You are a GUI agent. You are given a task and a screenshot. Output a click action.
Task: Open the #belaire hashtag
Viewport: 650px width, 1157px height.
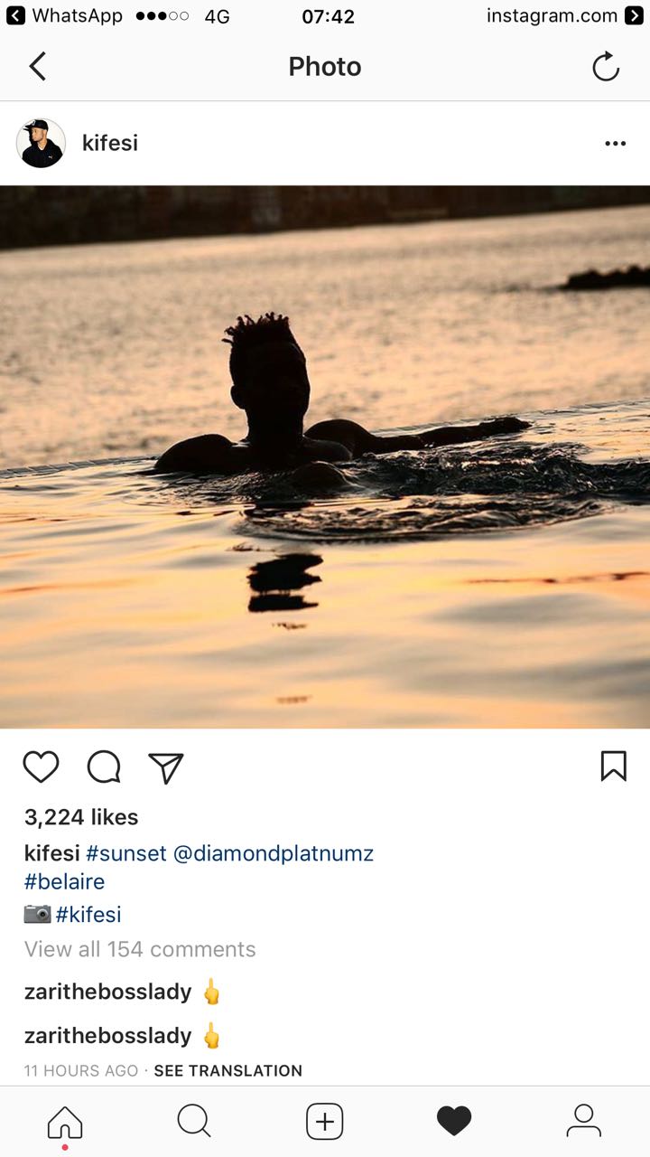tap(65, 881)
